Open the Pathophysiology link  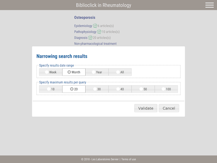(x=85, y=32)
